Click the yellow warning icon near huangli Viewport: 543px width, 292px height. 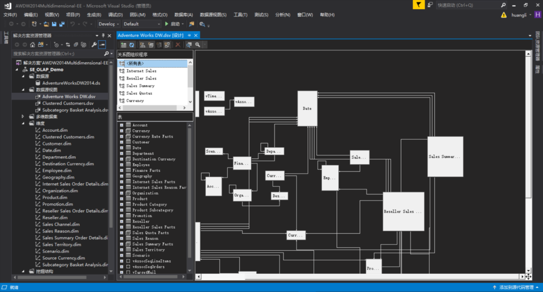pos(503,15)
